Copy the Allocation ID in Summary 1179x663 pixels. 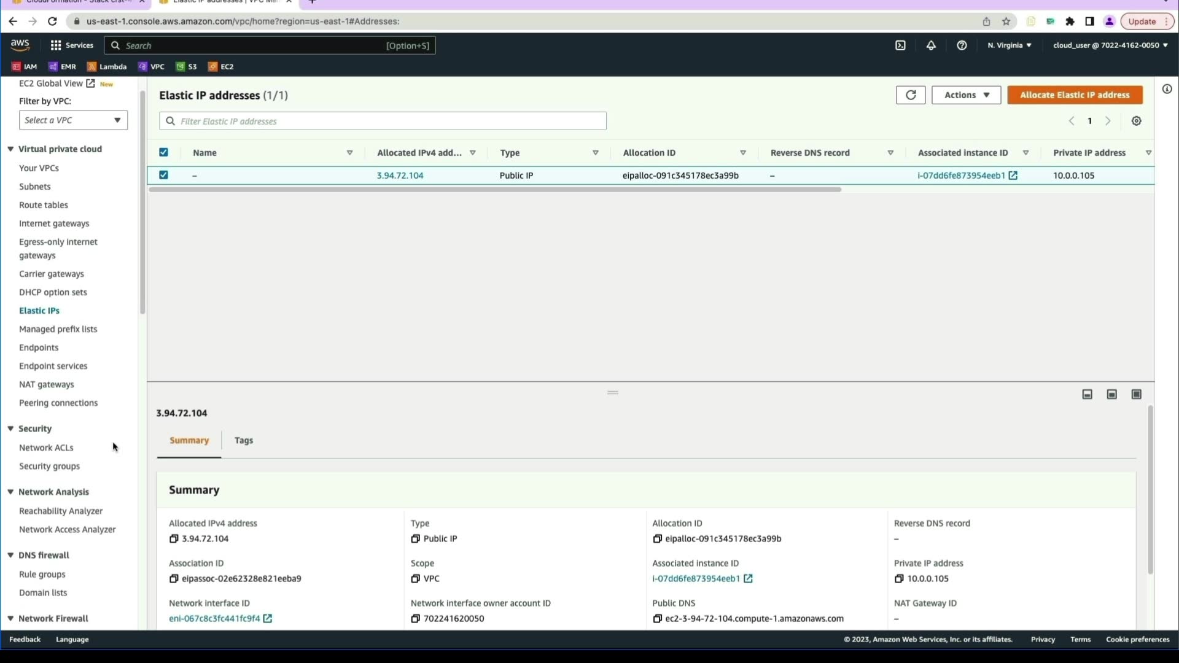(x=657, y=539)
